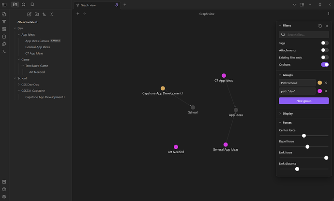Click the new note icon in file explorer
Image resolution: width=334 pixels, height=201 pixels.
pyautogui.click(x=30, y=14)
